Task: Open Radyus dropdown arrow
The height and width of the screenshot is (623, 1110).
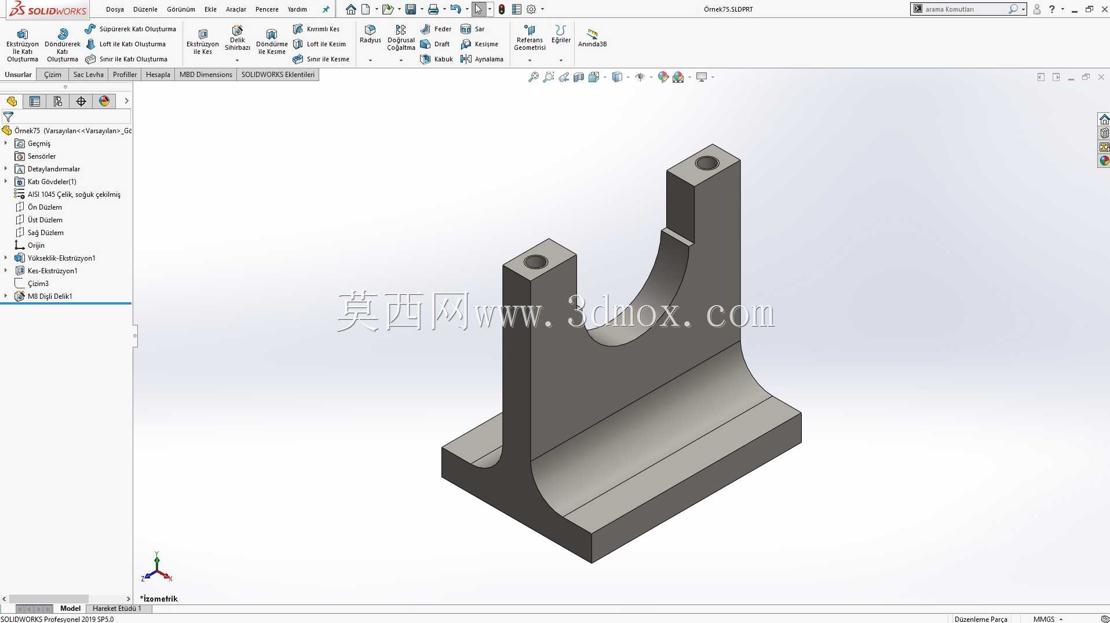Action: [x=370, y=60]
